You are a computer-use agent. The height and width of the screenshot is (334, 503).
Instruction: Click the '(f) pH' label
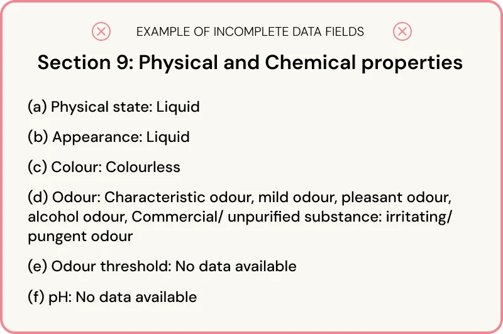50,296
